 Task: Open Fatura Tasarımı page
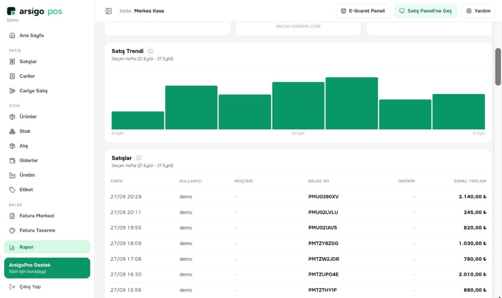pyautogui.click(x=47, y=230)
